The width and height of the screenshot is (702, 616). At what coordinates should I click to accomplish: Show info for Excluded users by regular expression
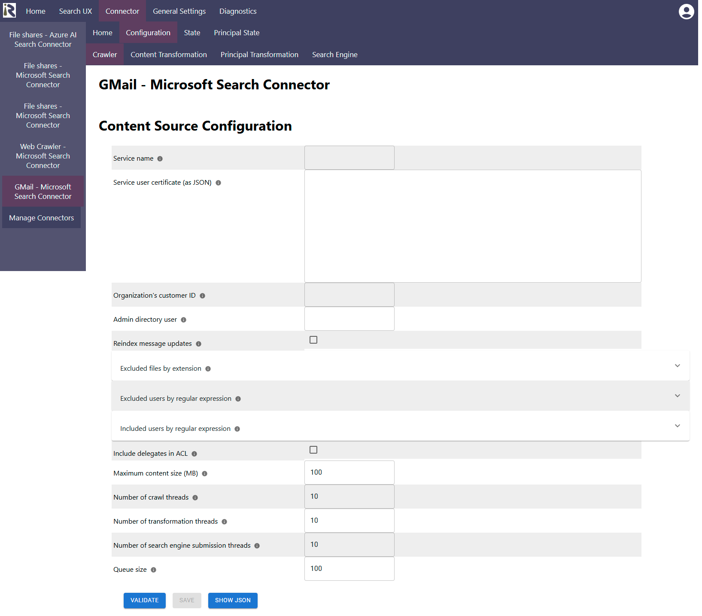238,399
